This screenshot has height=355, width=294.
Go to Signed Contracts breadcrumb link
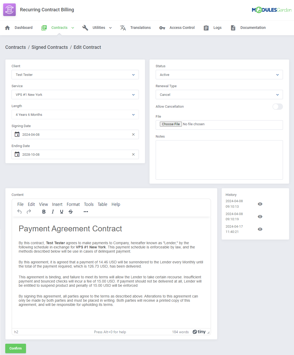(x=50, y=47)
